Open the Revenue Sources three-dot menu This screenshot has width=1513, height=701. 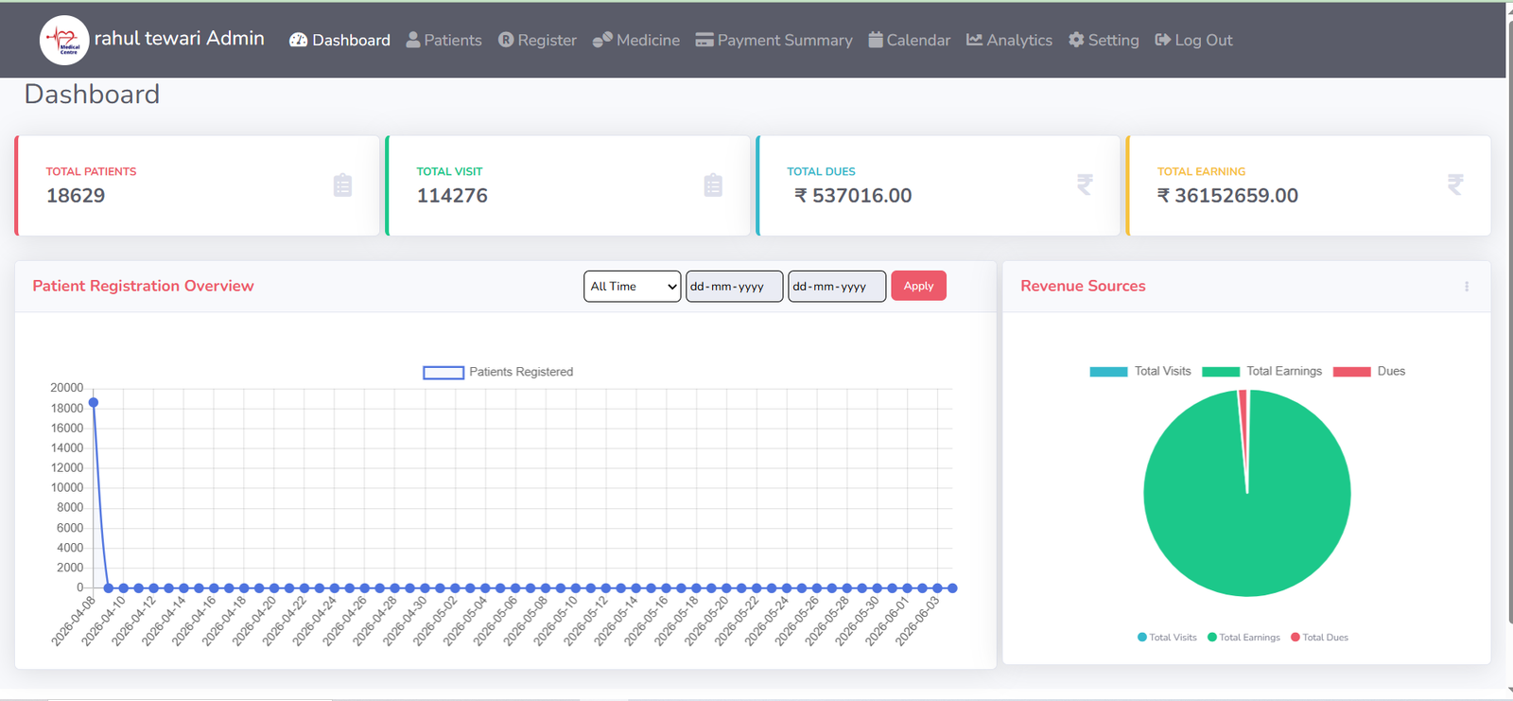tap(1467, 287)
